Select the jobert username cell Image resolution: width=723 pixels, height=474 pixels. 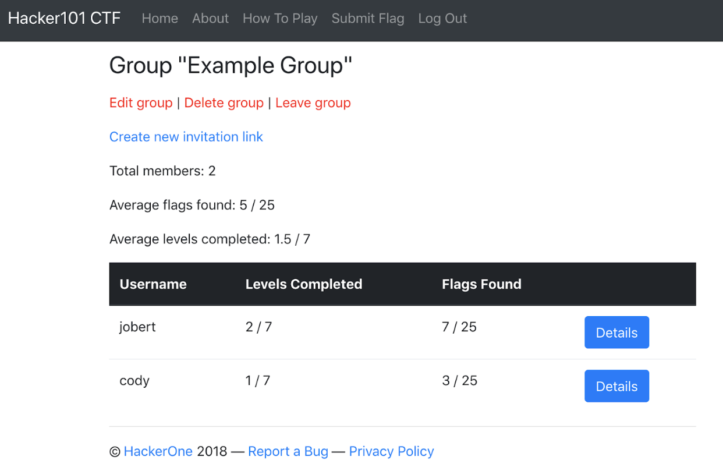137,327
